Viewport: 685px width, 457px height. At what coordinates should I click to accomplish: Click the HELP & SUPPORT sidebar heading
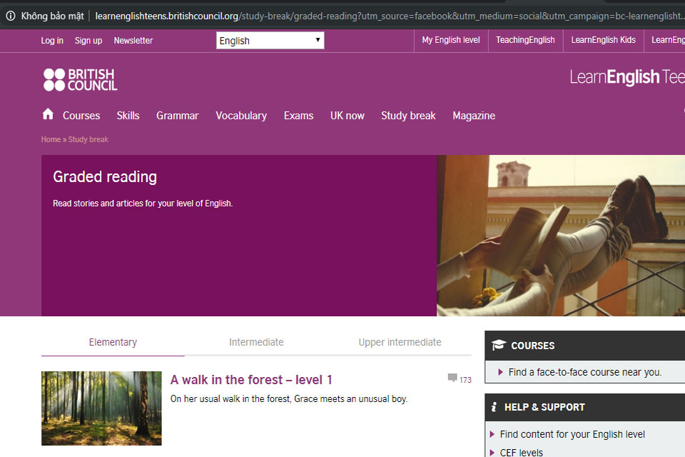pos(544,407)
